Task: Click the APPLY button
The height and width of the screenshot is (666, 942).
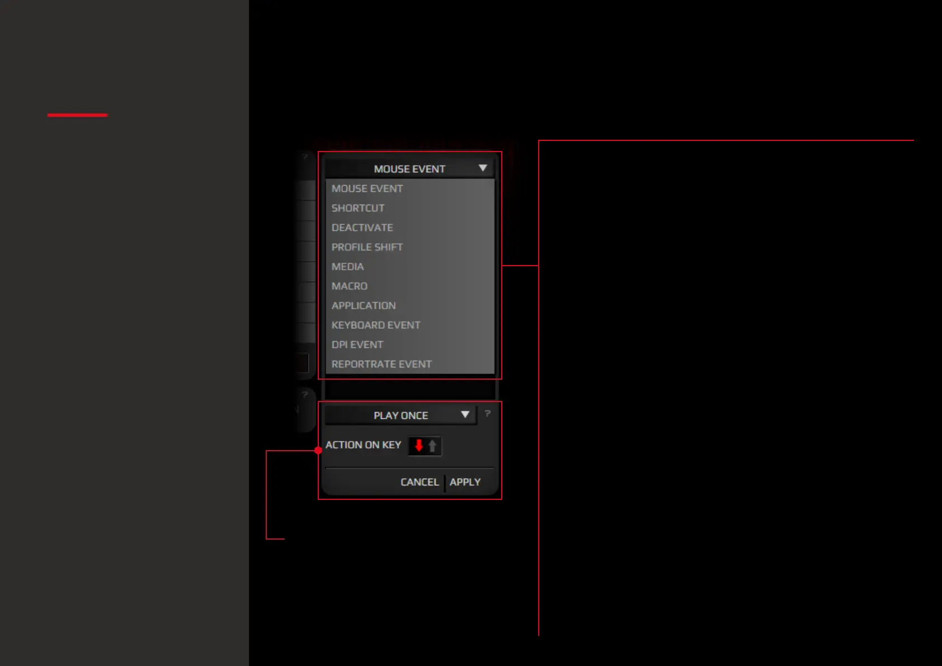Action: pos(465,482)
